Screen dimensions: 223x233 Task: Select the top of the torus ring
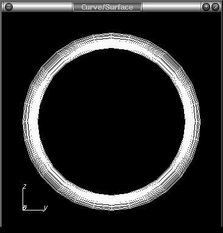111,41
